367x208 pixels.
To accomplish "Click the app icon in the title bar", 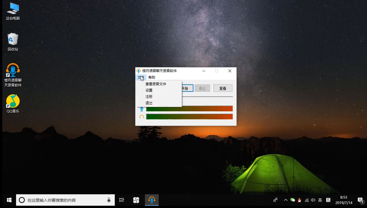I will coord(139,71).
